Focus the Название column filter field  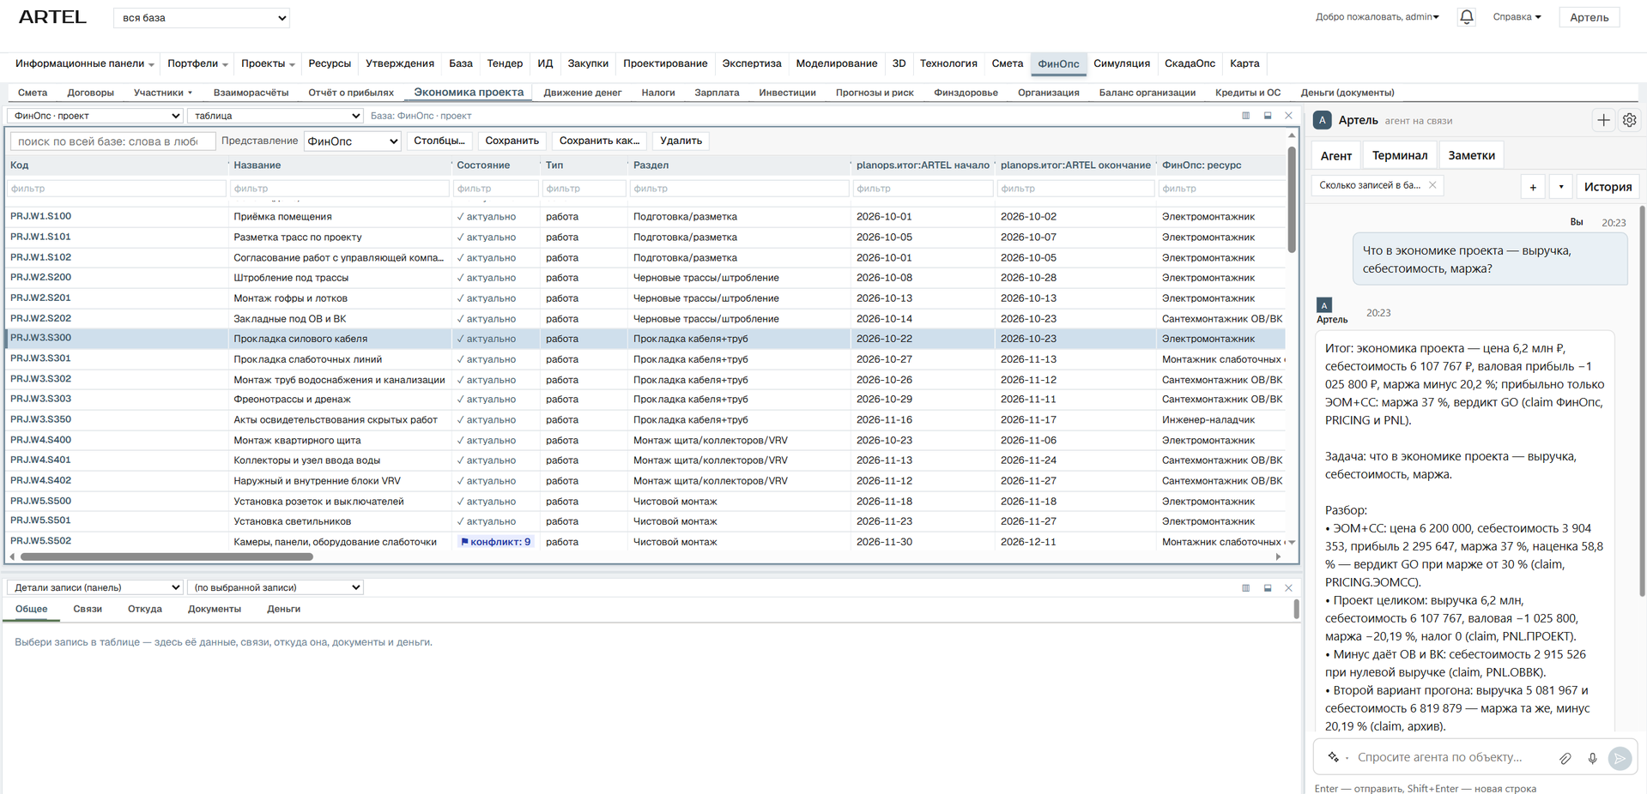340,189
